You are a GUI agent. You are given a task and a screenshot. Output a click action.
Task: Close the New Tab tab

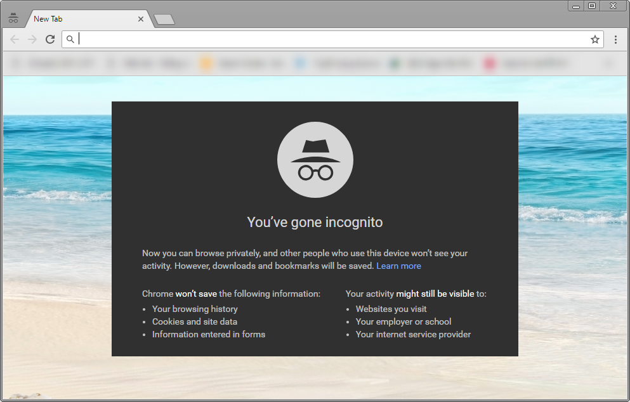(141, 19)
